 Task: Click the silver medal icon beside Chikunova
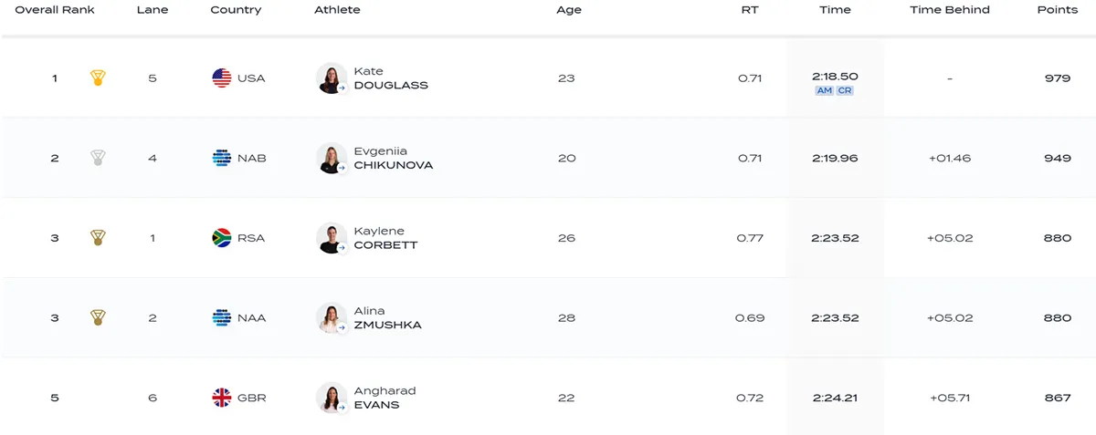click(x=98, y=158)
